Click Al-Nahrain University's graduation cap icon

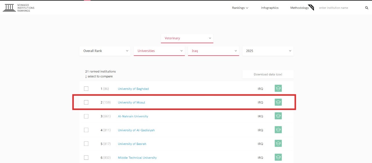(278, 116)
